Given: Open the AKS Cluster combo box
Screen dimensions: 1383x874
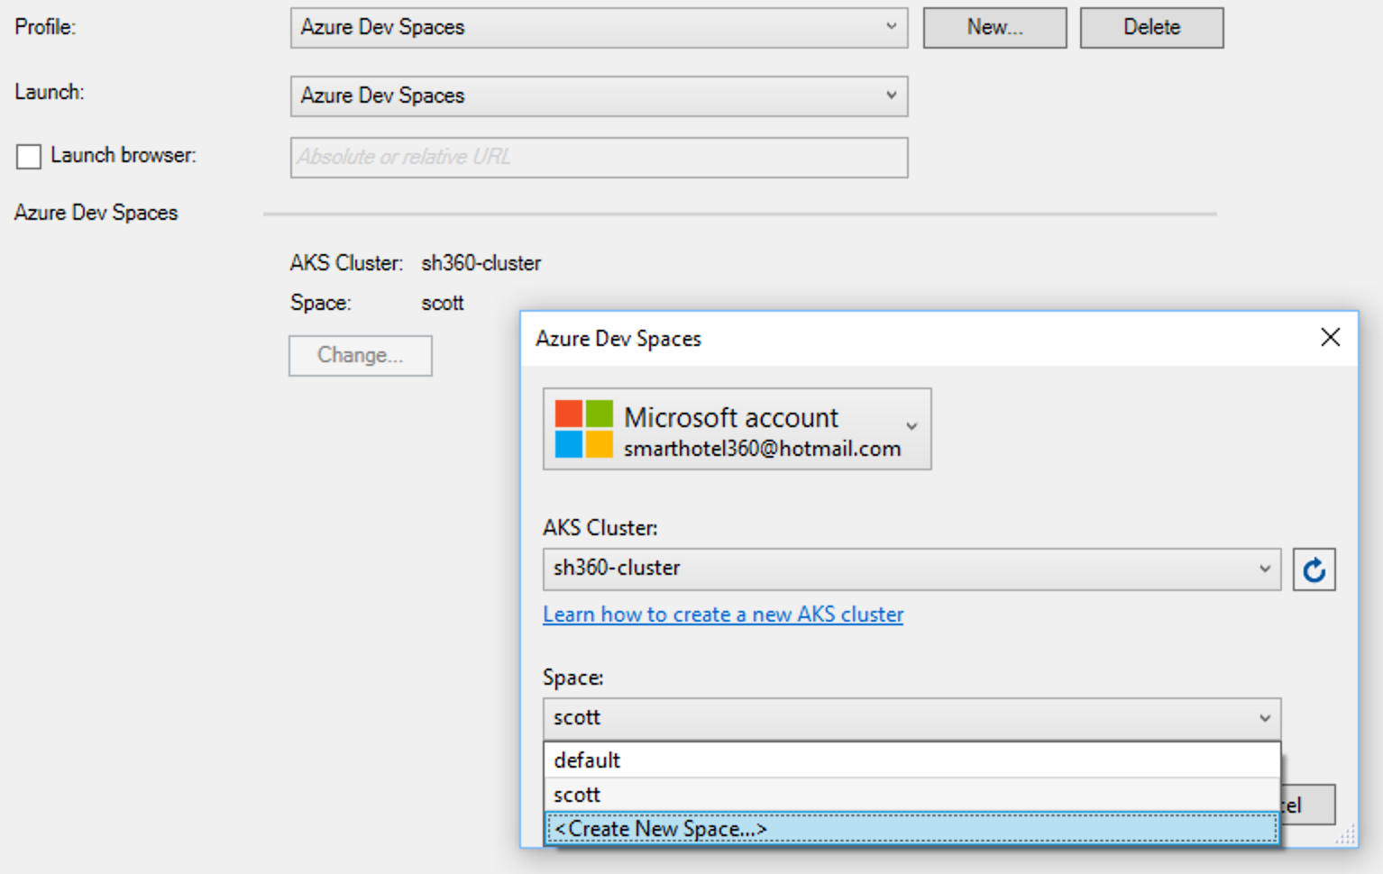Looking at the screenshot, I should coord(911,569).
